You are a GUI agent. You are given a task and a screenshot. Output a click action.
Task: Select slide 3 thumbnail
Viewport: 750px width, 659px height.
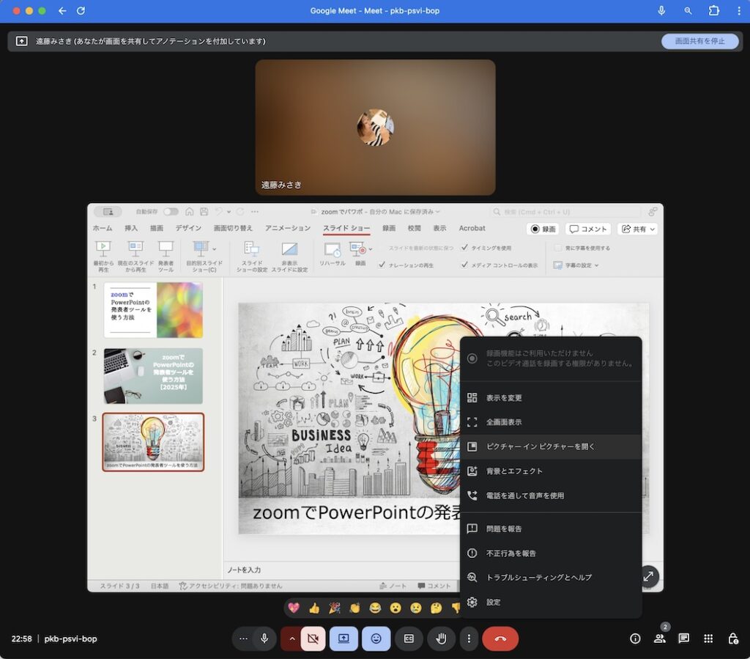tap(154, 442)
